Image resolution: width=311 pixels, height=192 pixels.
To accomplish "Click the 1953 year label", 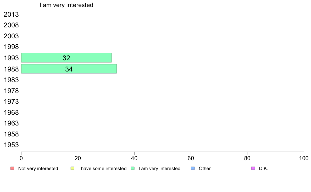I will pos(11,145).
